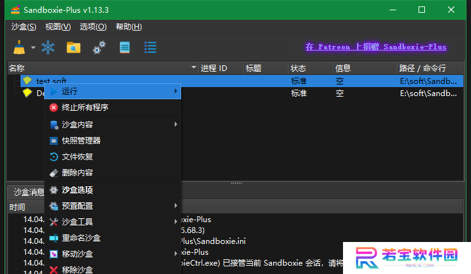Click the Sandboxie-Plus title bar app icon
Screen dimensions: 471x274
coord(15,10)
